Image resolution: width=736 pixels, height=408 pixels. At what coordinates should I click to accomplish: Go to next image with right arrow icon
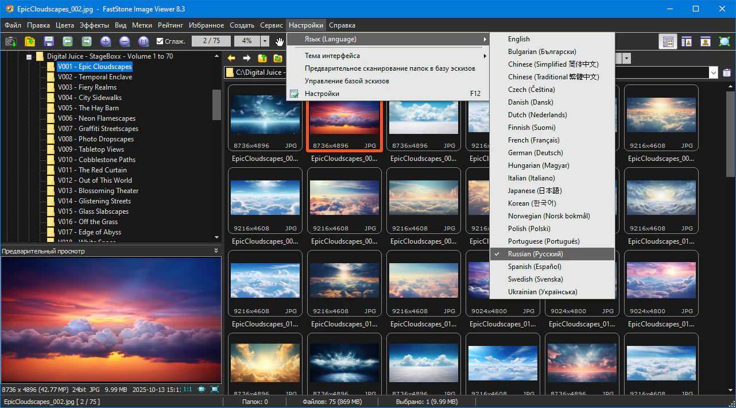pyautogui.click(x=87, y=41)
